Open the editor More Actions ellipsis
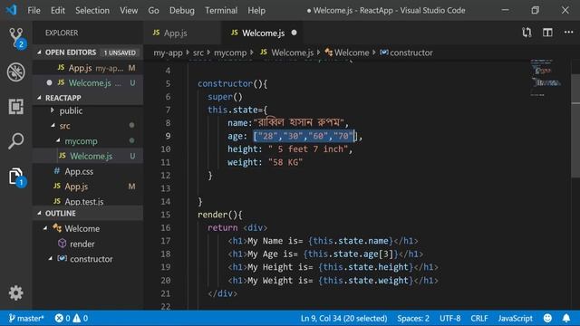Image resolution: width=580 pixels, height=326 pixels. pos(568,33)
